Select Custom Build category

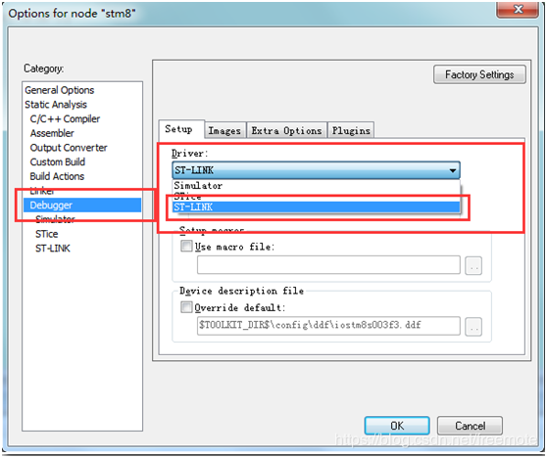tap(58, 161)
